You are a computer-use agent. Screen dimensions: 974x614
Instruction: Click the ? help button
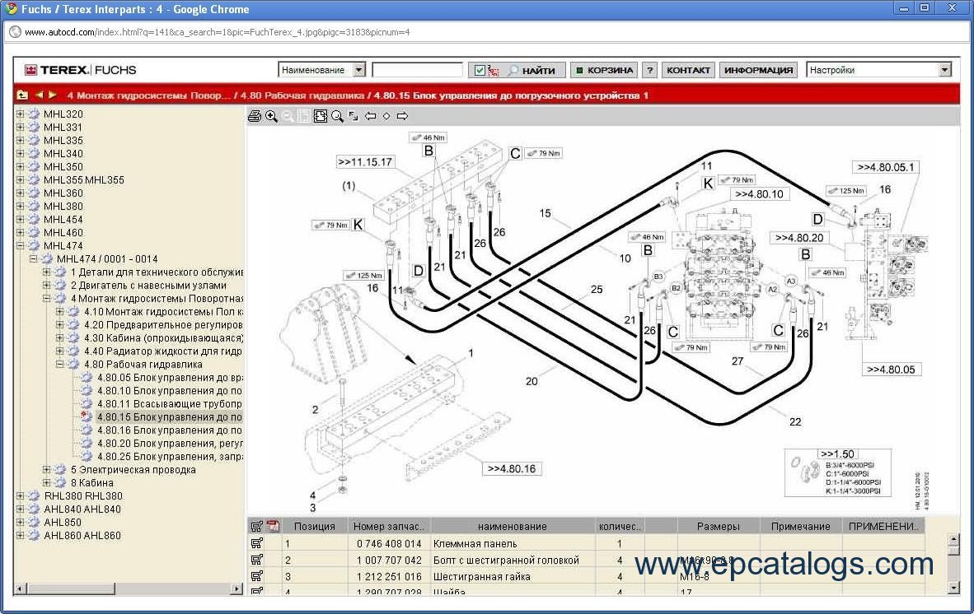pos(650,70)
